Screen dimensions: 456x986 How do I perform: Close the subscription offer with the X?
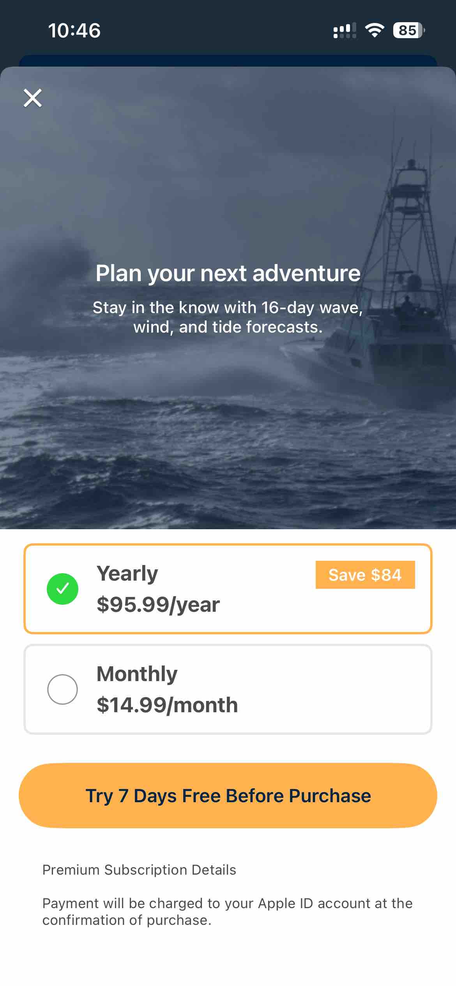point(33,98)
